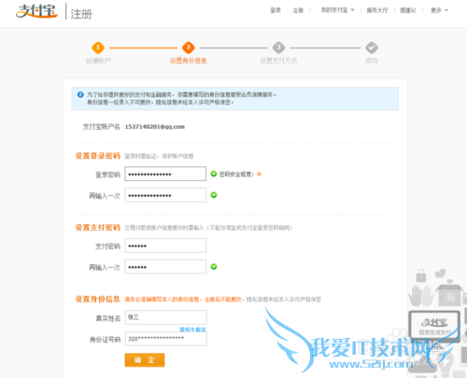Click the step 1 create account marker

point(98,48)
